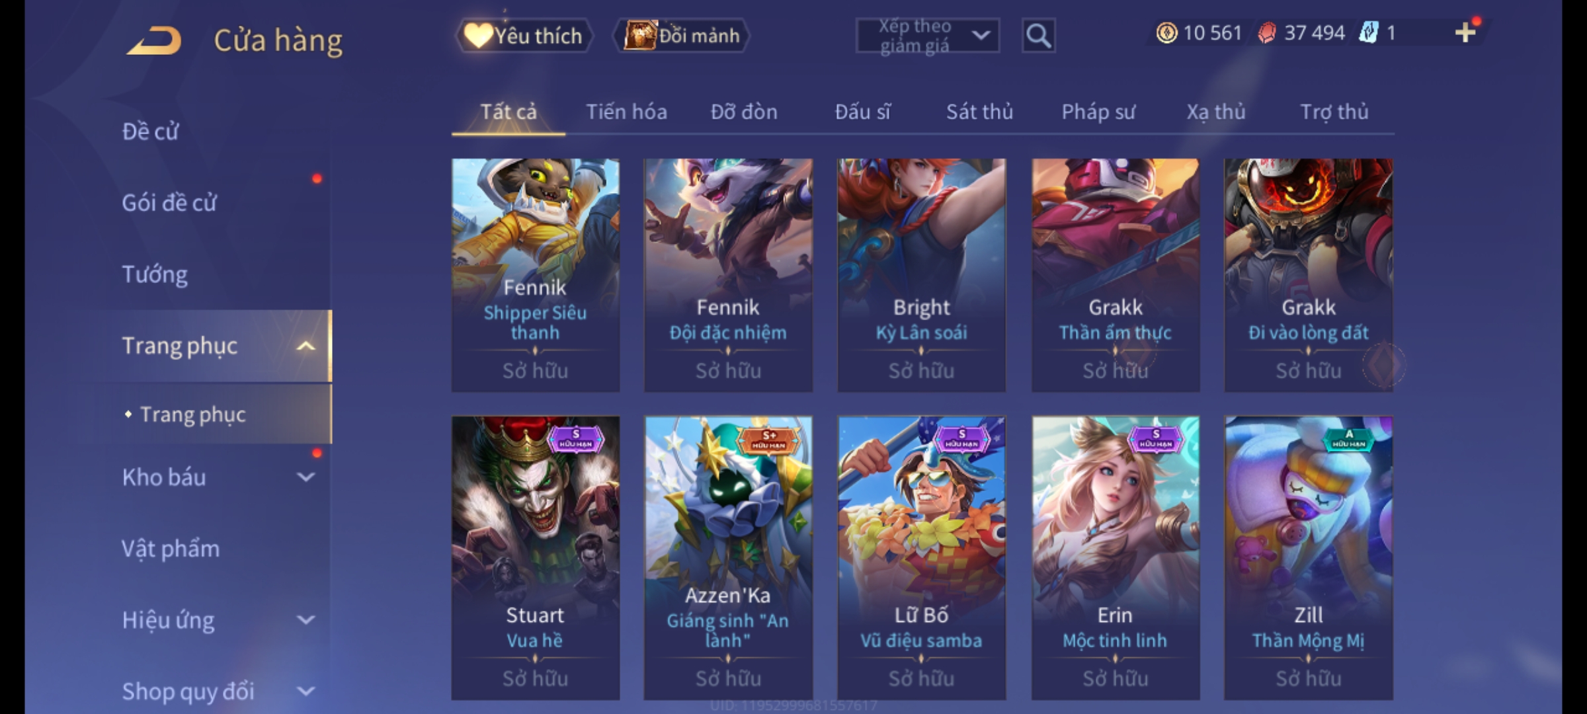Open Yêu thích favorites heart button

524,36
